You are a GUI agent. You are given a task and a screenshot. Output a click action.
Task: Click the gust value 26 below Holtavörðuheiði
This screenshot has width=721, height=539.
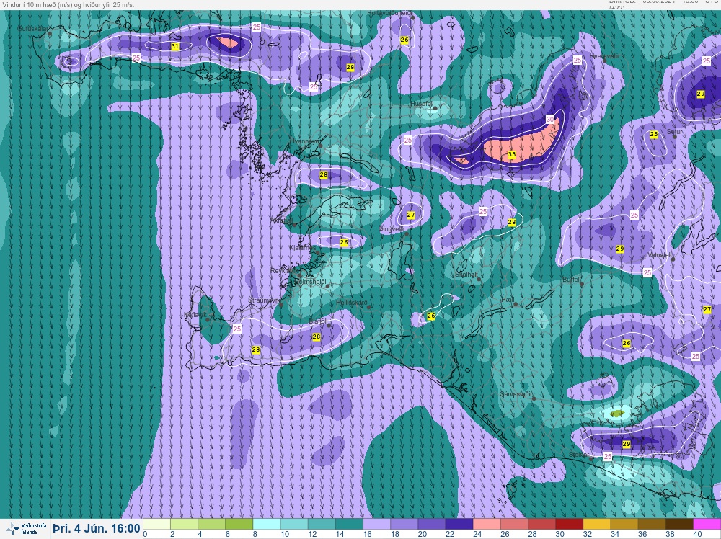(x=404, y=40)
